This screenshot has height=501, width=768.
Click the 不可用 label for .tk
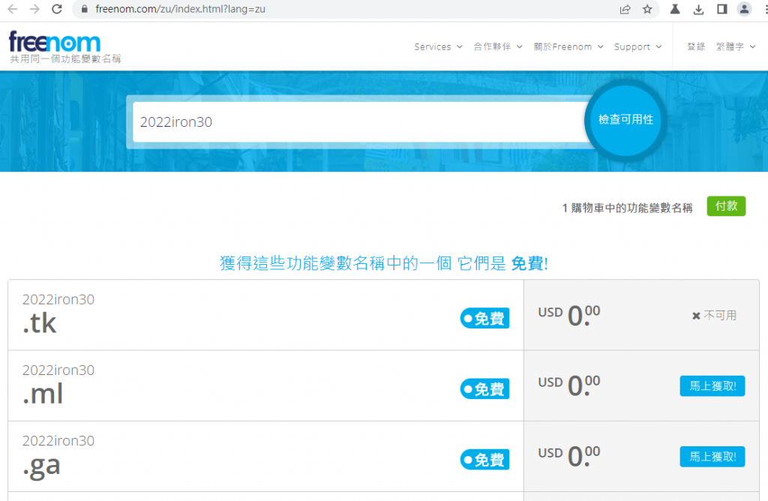pos(714,316)
